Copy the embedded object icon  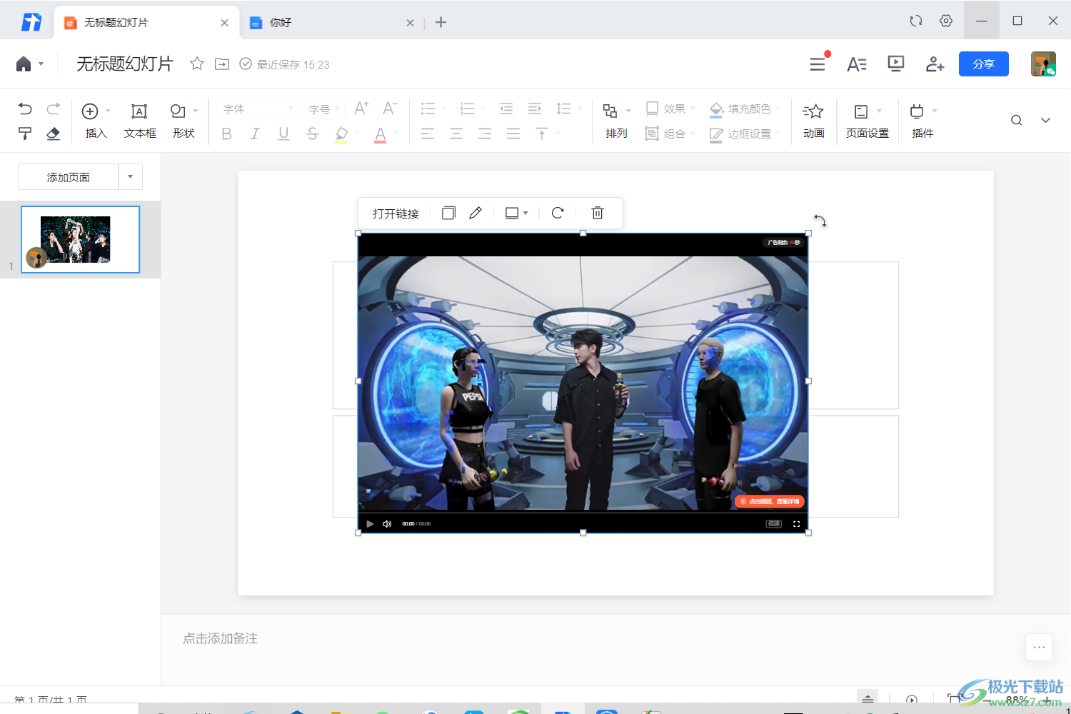click(x=448, y=213)
